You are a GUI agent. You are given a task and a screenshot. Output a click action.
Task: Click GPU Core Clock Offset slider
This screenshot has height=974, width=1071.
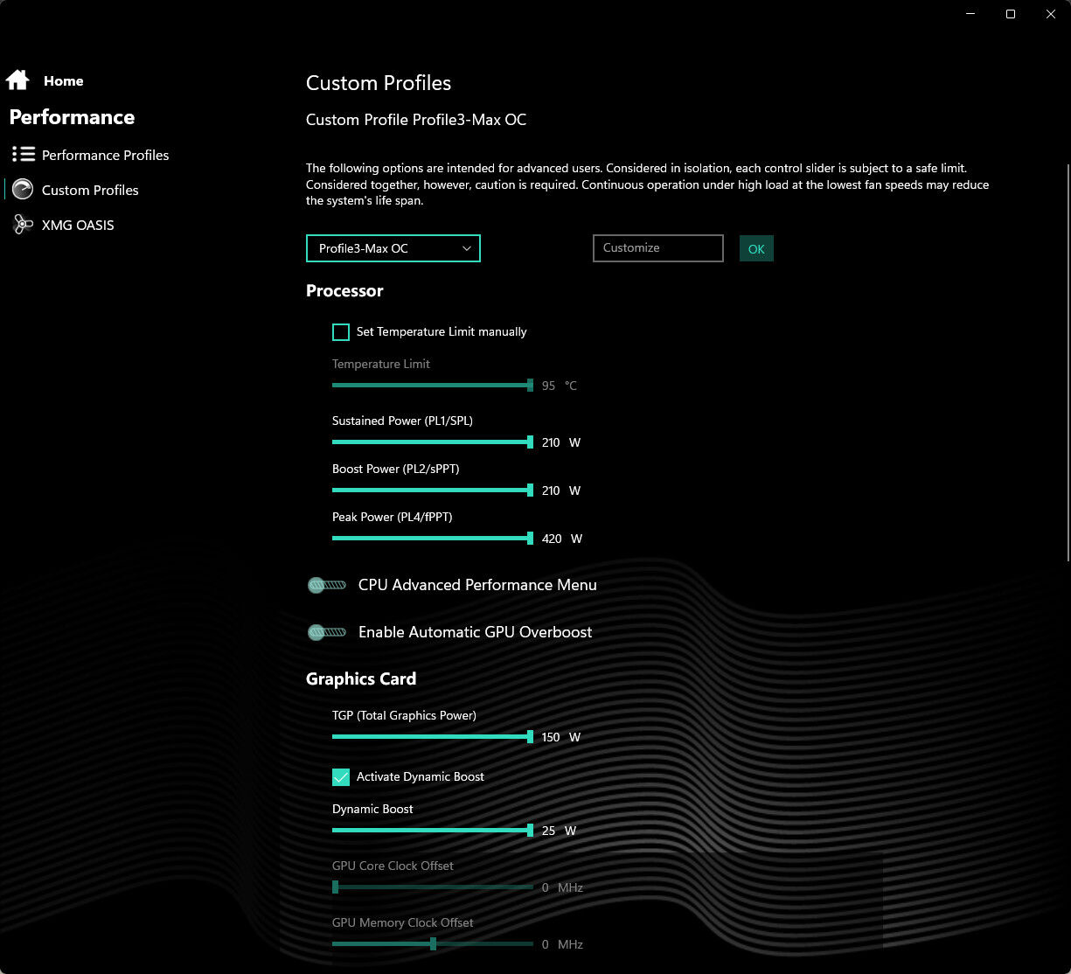433,887
